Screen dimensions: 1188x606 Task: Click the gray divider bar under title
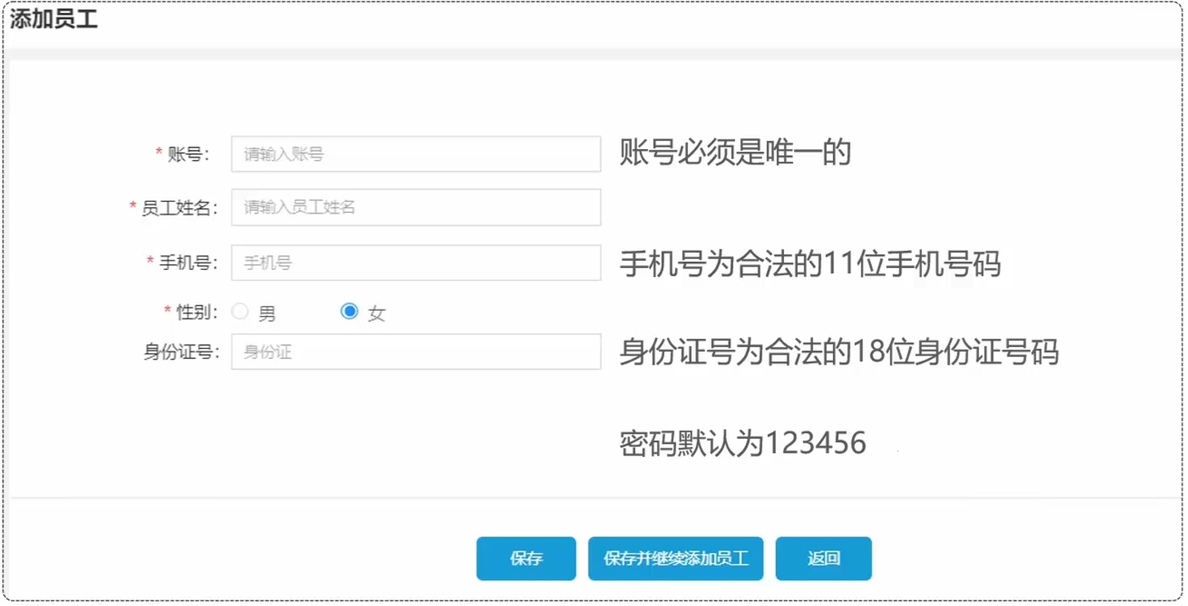coord(593,54)
